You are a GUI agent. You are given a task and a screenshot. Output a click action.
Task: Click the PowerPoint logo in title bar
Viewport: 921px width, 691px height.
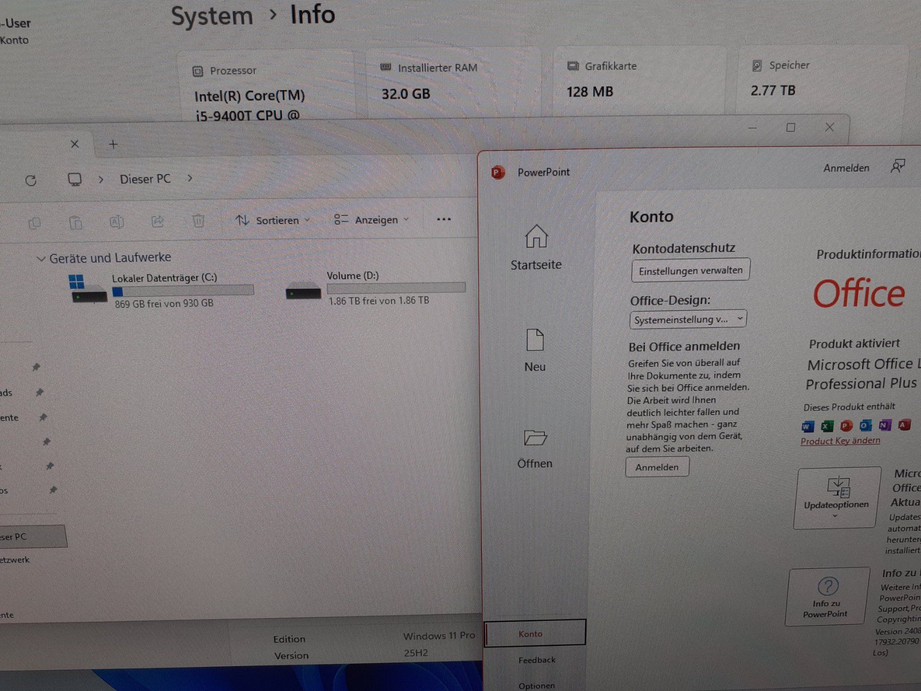[x=497, y=172]
